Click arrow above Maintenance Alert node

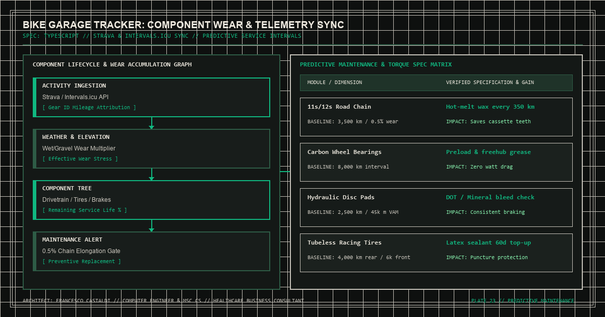(151, 226)
